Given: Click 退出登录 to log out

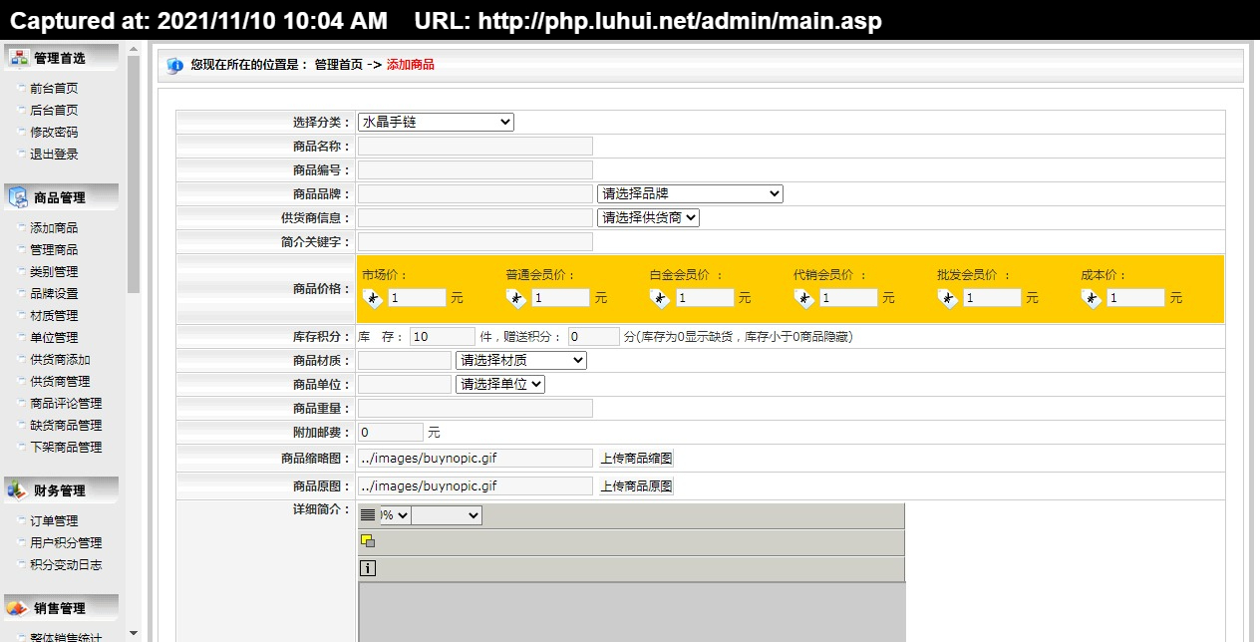Looking at the screenshot, I should [x=54, y=155].
